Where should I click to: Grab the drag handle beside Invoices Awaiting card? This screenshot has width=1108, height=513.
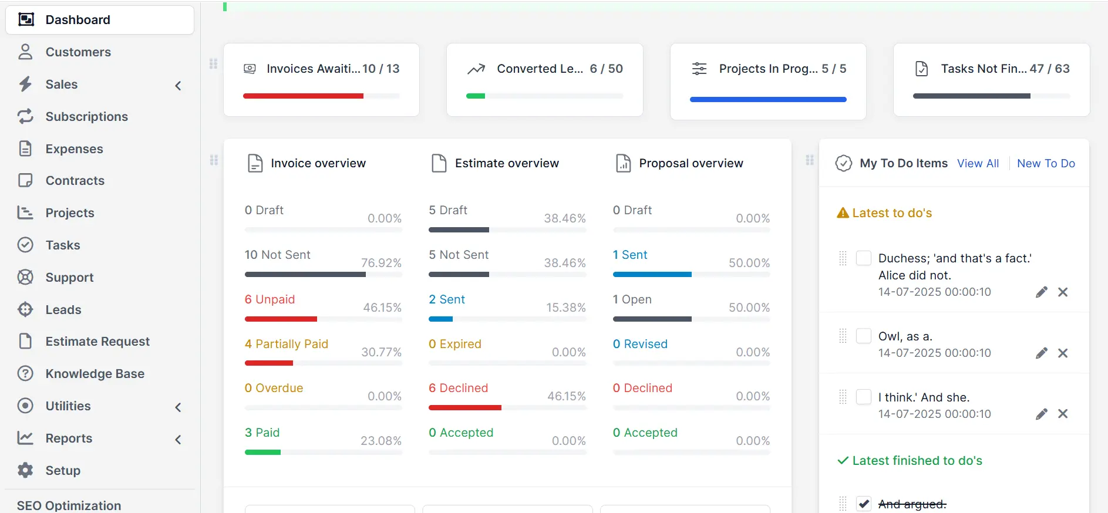(213, 63)
